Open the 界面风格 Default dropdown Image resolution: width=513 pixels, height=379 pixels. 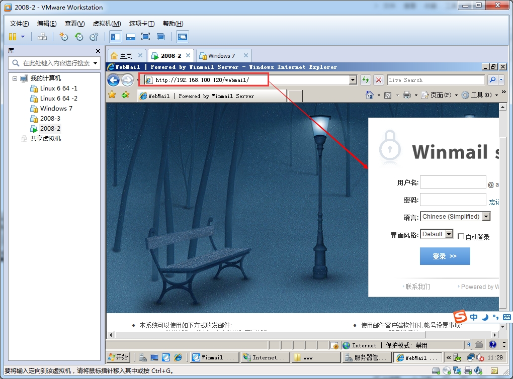coord(437,234)
